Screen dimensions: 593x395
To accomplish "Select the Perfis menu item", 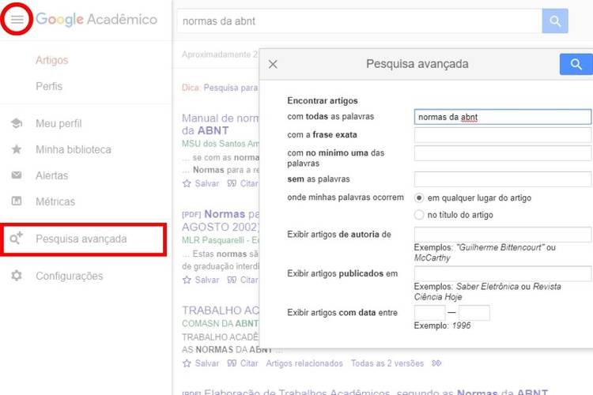I will (49, 87).
